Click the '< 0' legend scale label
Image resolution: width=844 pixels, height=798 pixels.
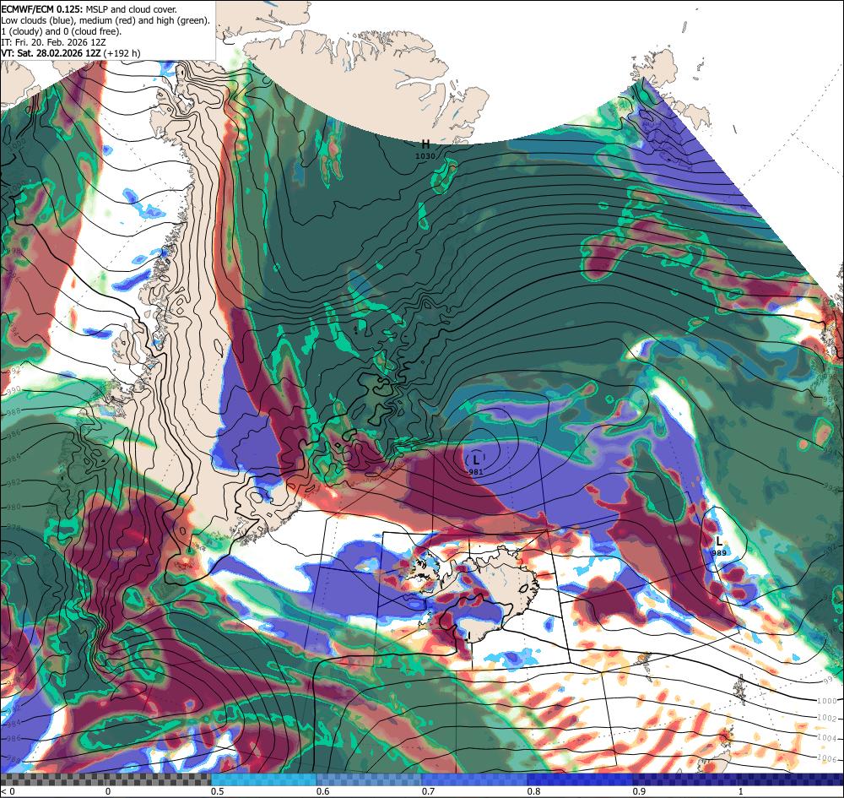pos(8,791)
